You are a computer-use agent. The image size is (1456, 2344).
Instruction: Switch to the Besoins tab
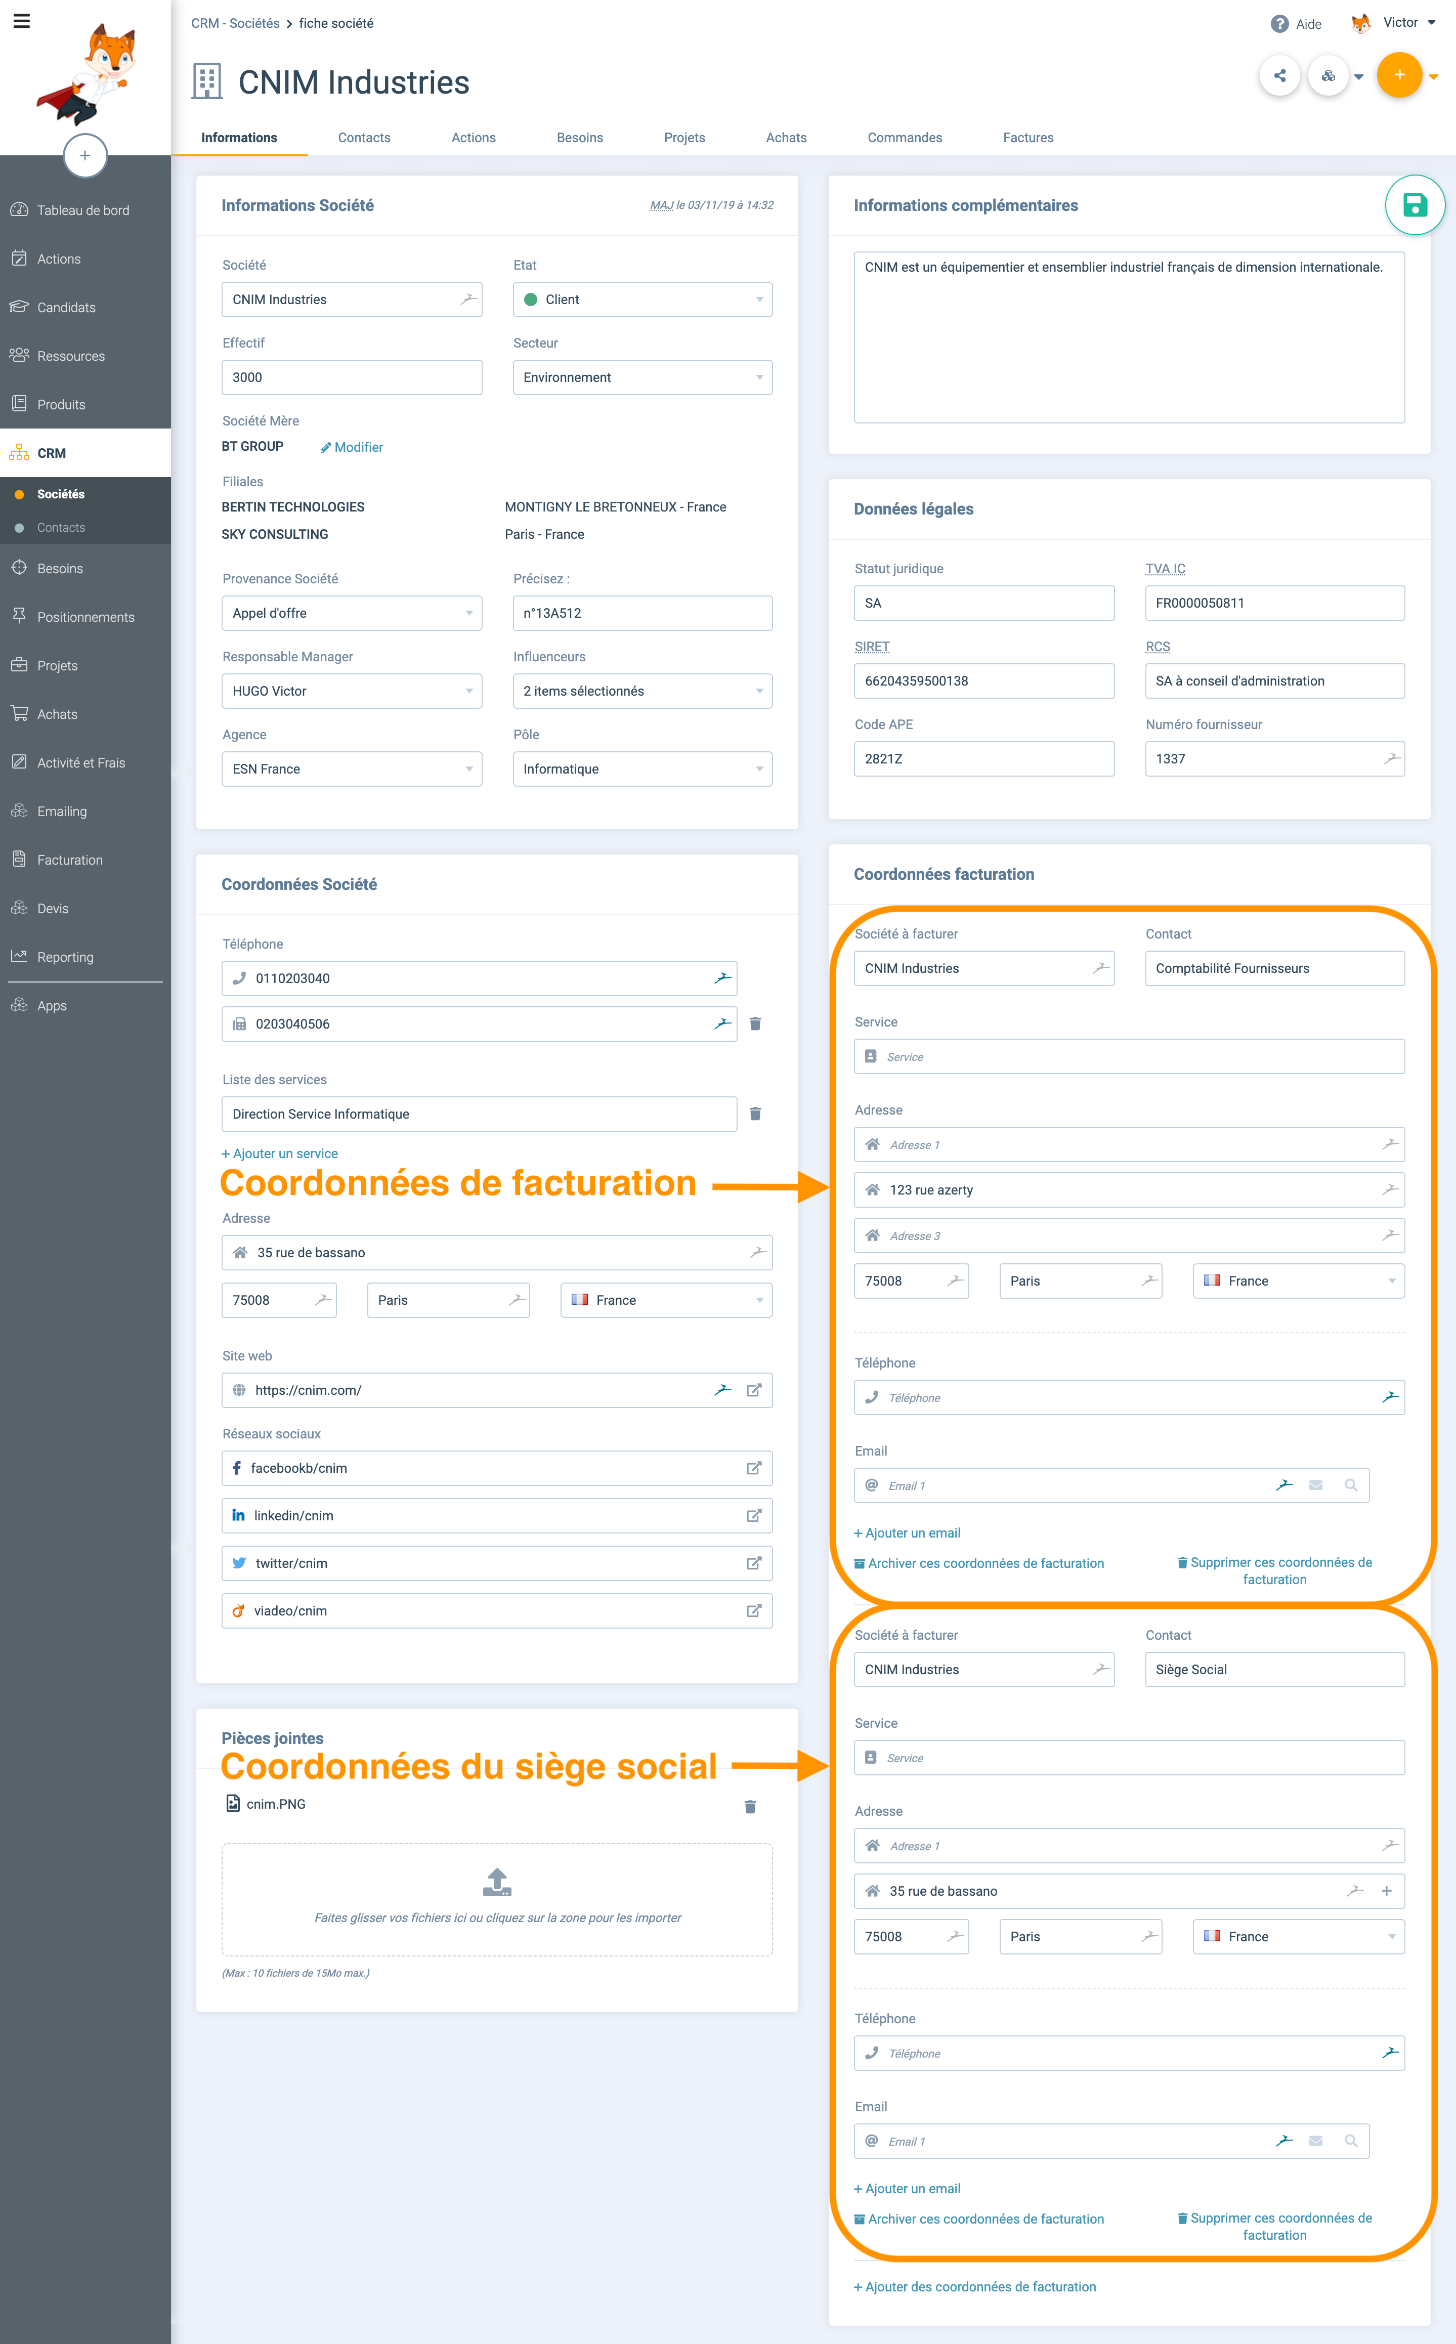(580, 138)
